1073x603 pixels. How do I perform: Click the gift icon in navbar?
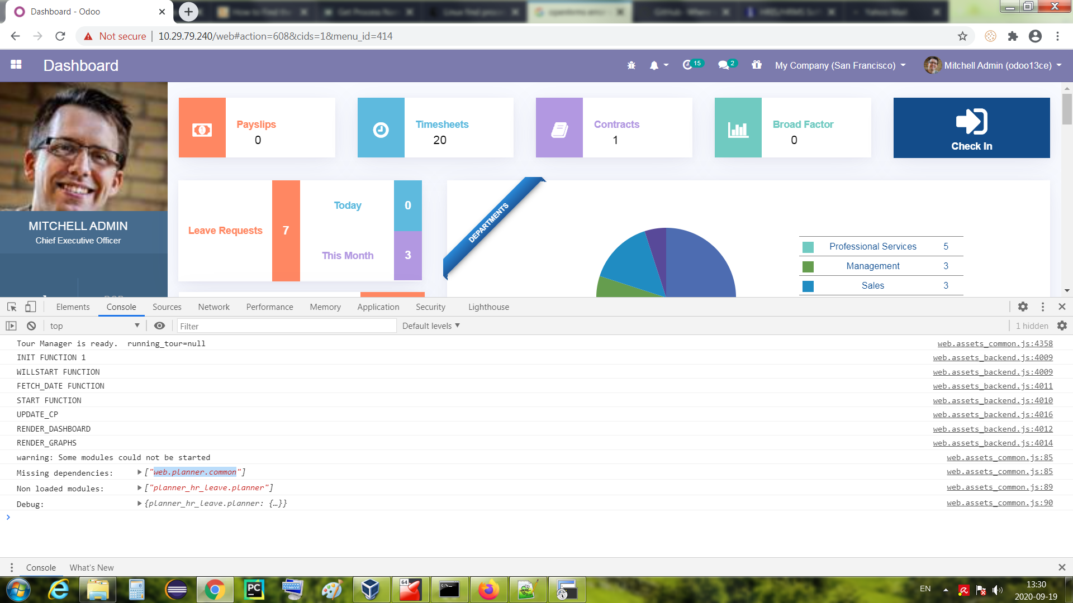pyautogui.click(x=756, y=65)
